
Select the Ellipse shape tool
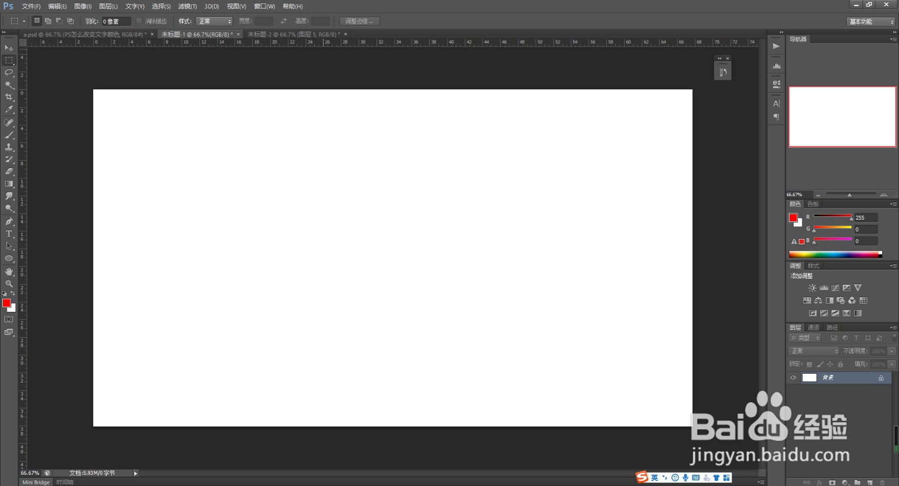[x=9, y=258]
